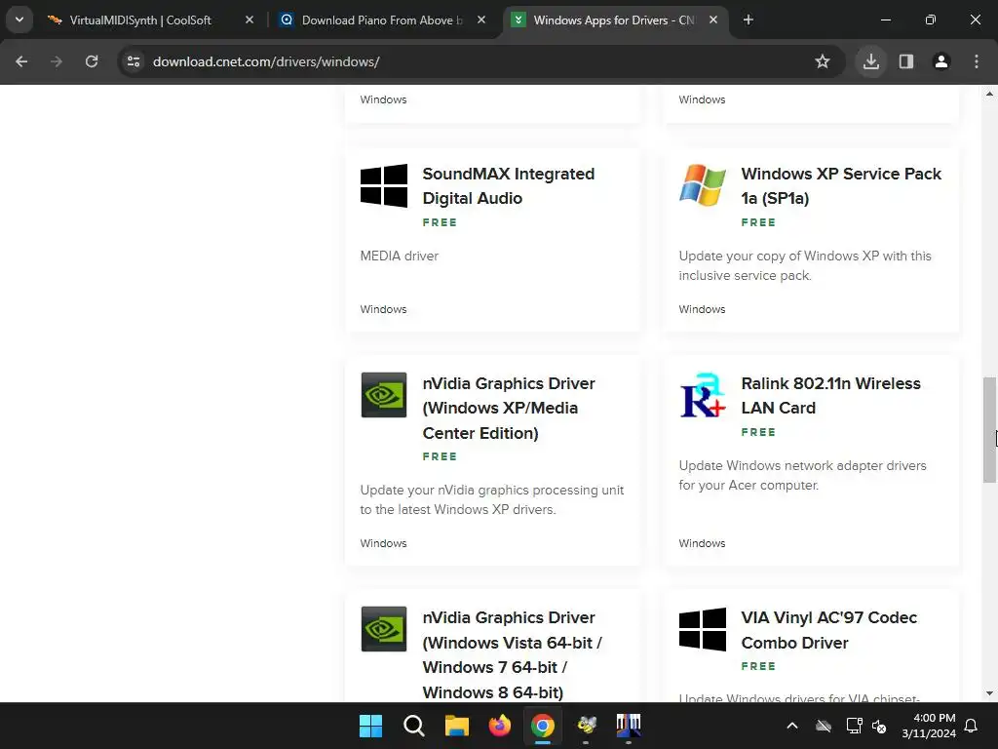Click FREE label under Ralink 802.11n Wireless

pyautogui.click(x=758, y=432)
